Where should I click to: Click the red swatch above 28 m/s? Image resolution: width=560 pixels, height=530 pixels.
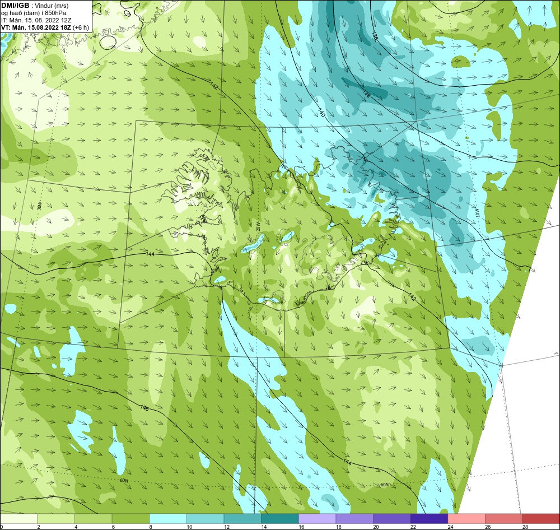tap(541, 519)
